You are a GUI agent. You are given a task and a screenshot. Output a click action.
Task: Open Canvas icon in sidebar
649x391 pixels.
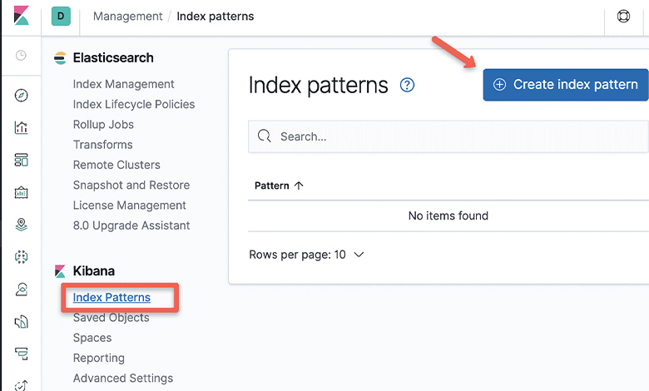21,192
